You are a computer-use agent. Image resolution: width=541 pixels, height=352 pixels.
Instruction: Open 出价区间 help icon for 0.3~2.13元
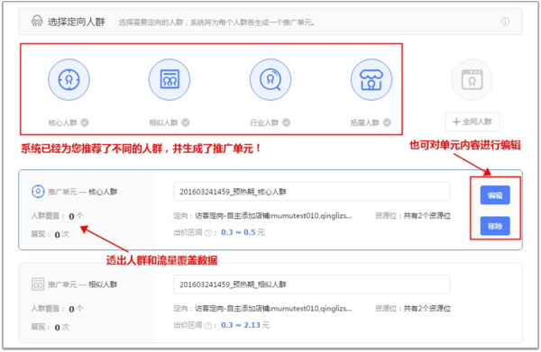pyautogui.click(x=207, y=326)
